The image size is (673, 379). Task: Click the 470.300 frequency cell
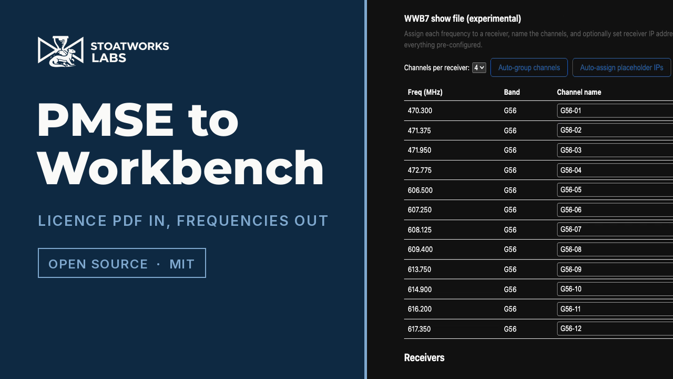coord(420,111)
